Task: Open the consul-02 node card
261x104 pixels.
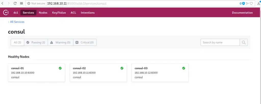Action: coord(98,73)
